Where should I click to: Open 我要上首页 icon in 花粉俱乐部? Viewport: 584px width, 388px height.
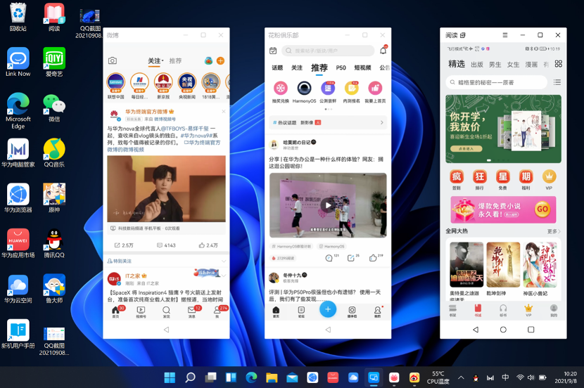(375, 88)
